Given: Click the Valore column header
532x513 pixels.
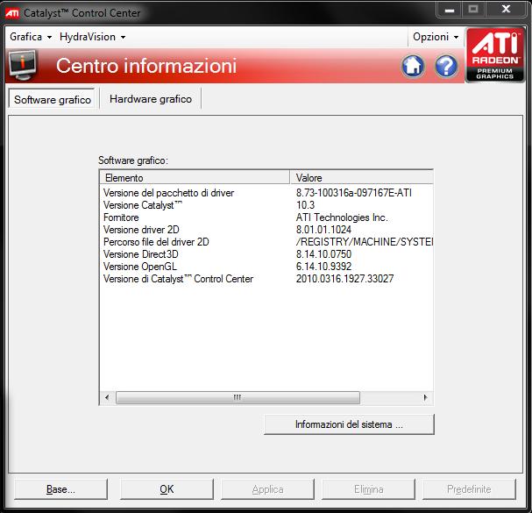Looking at the screenshot, I should click(x=362, y=177).
